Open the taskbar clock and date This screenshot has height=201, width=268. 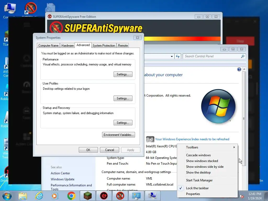click(255, 196)
